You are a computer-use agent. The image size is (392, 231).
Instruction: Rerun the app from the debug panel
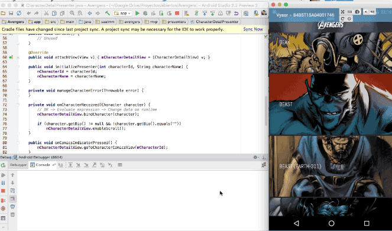pyautogui.click(x=3, y=165)
